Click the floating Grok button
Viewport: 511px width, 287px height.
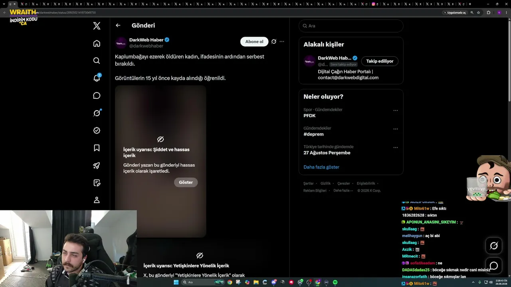(x=494, y=246)
